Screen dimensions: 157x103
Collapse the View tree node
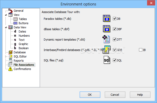coord(6,15)
